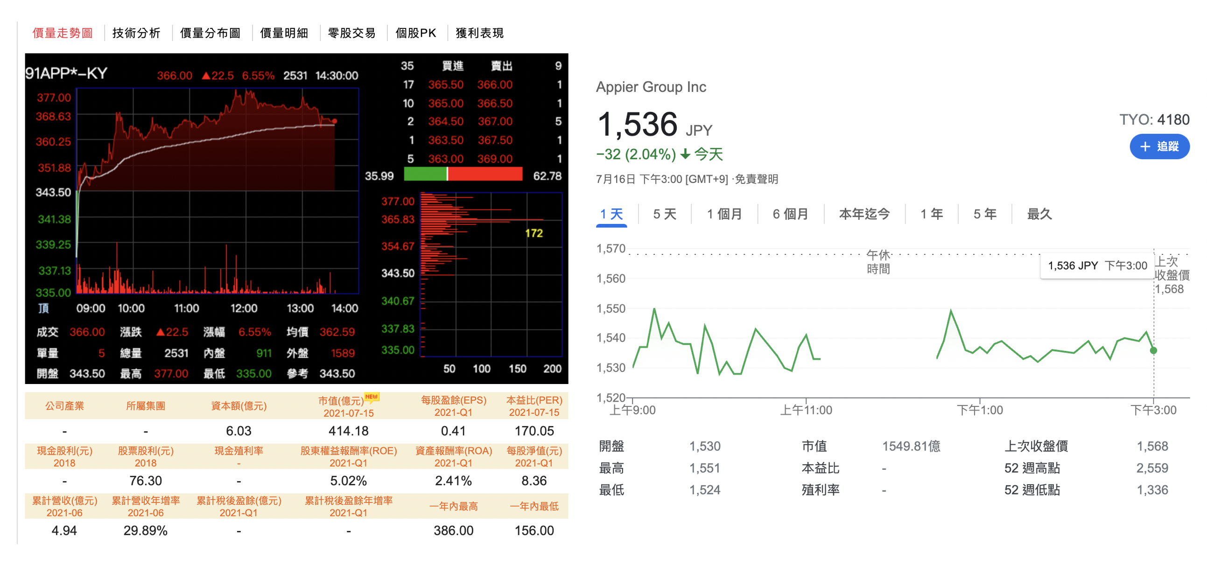Open the 價量分布圖 tab

(x=211, y=33)
